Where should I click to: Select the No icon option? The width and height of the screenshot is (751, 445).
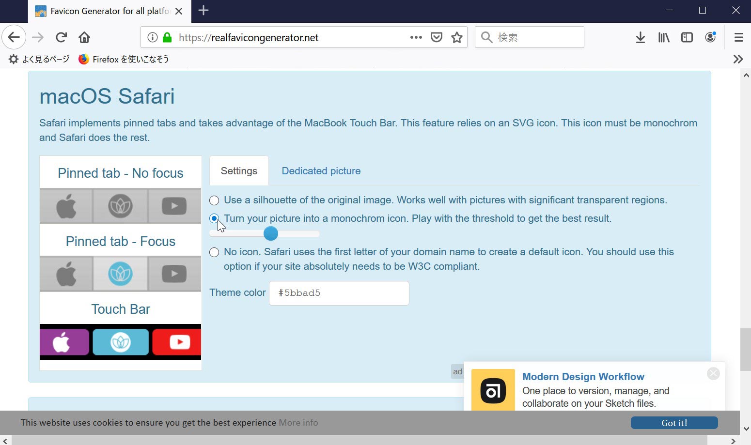pos(214,252)
